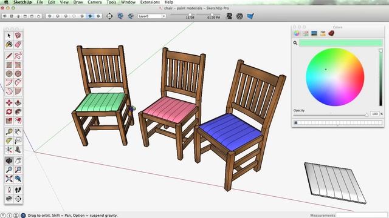389x218 pixels.
Task: Select the Section Plane tool in the left palette
Action: click(18, 199)
